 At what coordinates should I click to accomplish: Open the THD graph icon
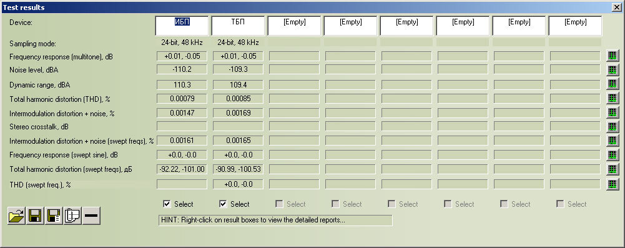point(613,98)
